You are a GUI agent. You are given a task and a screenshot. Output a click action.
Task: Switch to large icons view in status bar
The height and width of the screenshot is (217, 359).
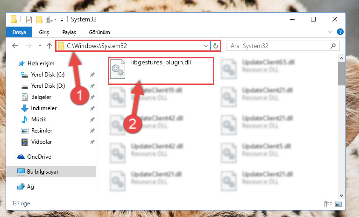click(x=338, y=204)
